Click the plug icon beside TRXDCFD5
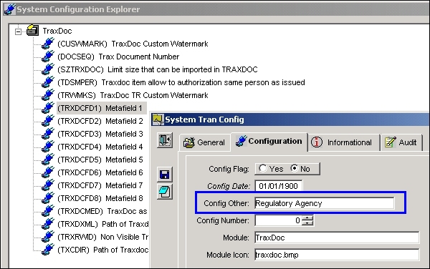 pos(48,160)
